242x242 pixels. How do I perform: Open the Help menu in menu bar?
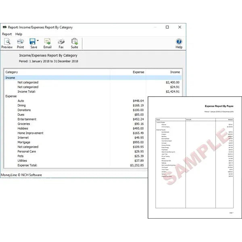[x=19, y=34]
